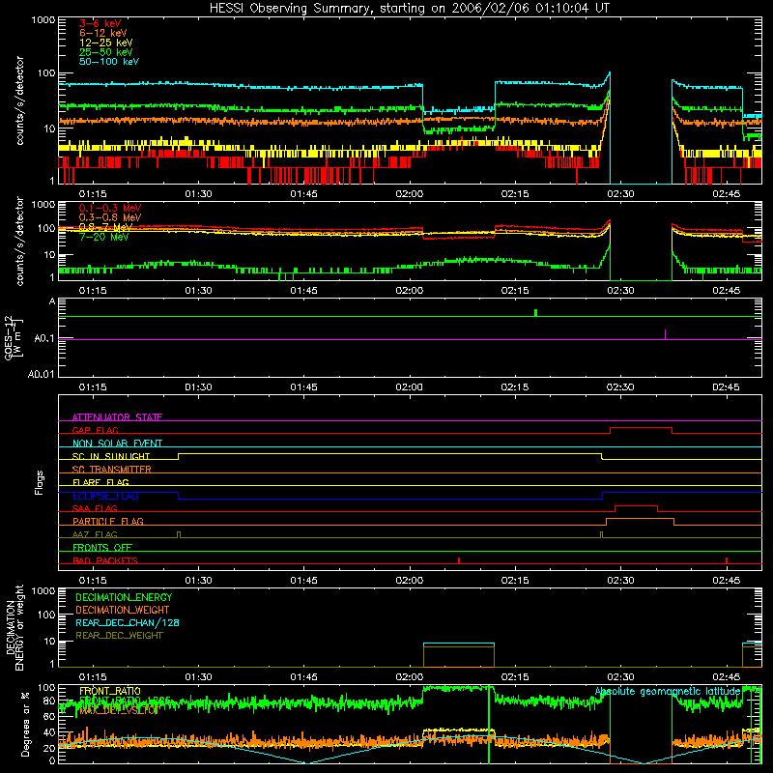This screenshot has height=773, width=773.
Task: Click the green 7-20 MeV legend label
Action: coord(104,237)
